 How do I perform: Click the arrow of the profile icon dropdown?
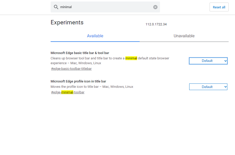click(x=225, y=87)
